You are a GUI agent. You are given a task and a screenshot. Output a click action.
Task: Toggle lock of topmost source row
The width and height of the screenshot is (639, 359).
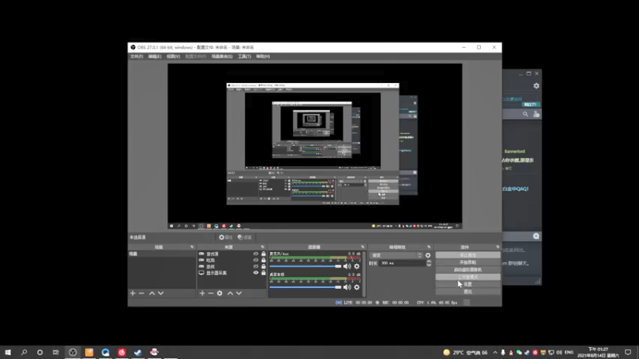264,254
